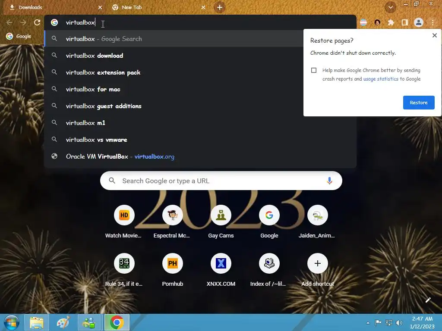Open Chrome's three-dot menu
The width and height of the screenshot is (442, 331).
pos(433,22)
